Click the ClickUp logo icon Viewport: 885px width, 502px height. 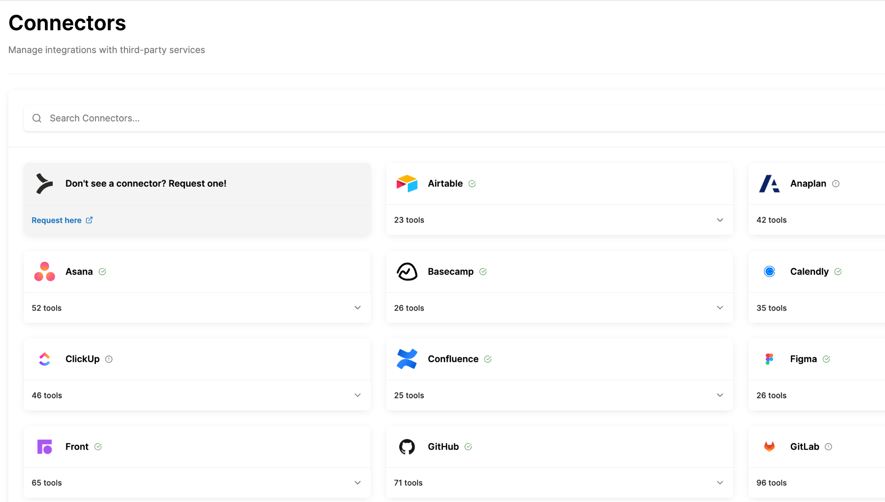[45, 359]
